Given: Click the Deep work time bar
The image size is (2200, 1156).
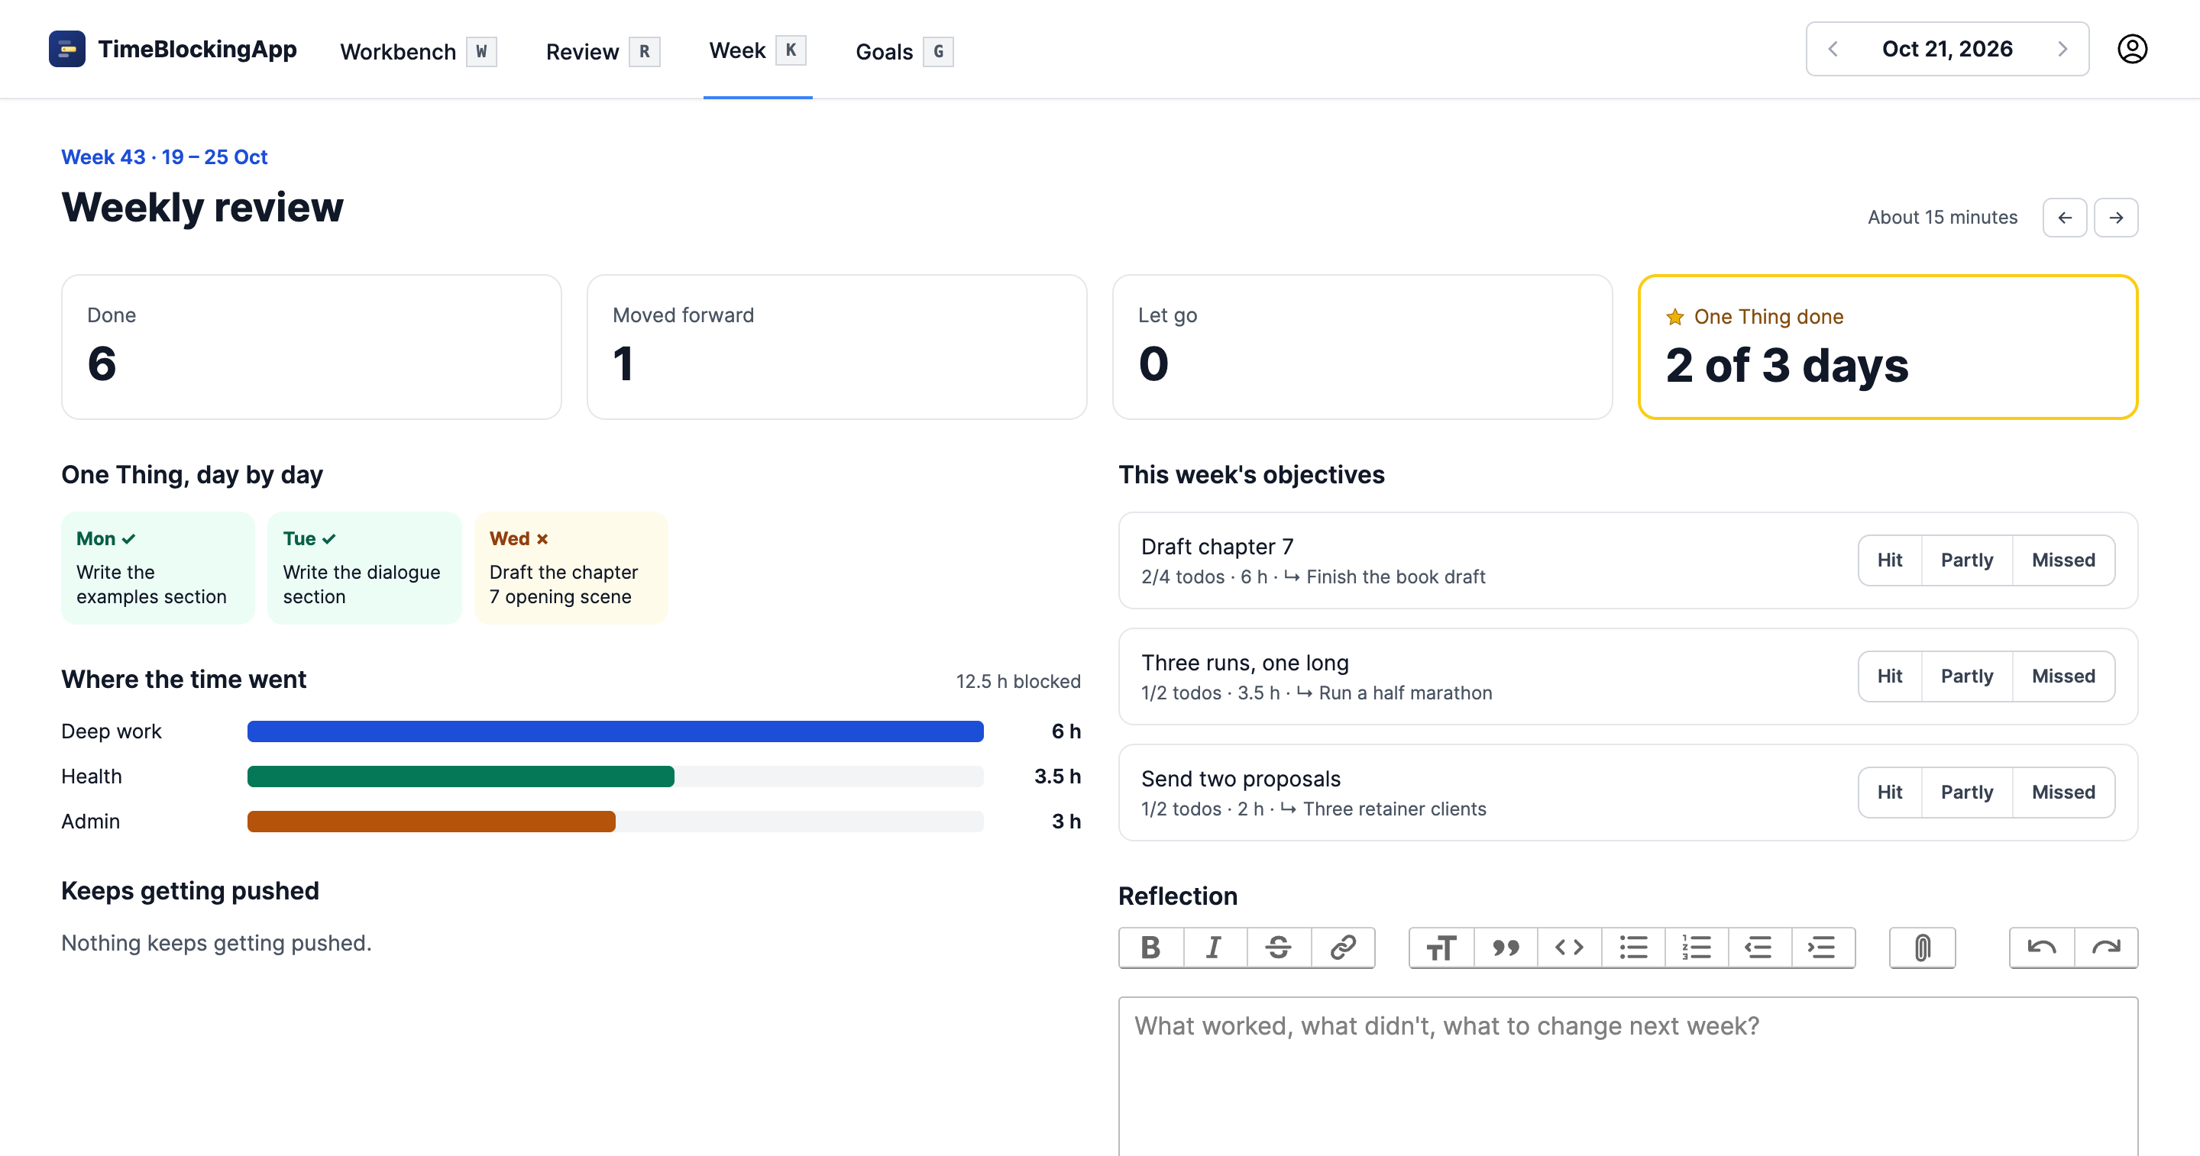Looking at the screenshot, I should [615, 731].
